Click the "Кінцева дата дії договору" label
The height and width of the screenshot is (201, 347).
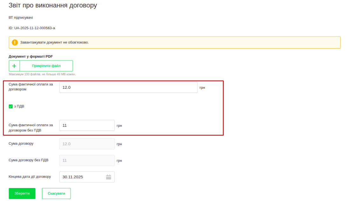tap(30, 177)
